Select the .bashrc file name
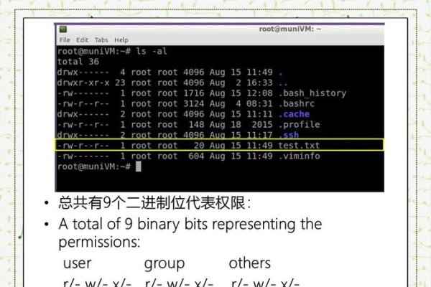Screen dimensions: 431x287 296,104
